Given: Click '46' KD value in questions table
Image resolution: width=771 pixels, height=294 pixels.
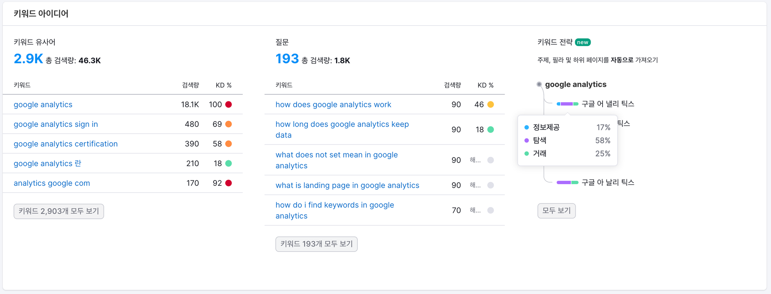Looking at the screenshot, I should (479, 104).
